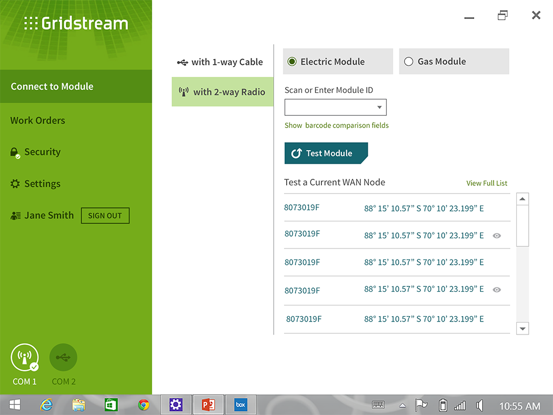Open Security with the lock icon
Viewport: 553px width, 415px height.
(x=15, y=152)
